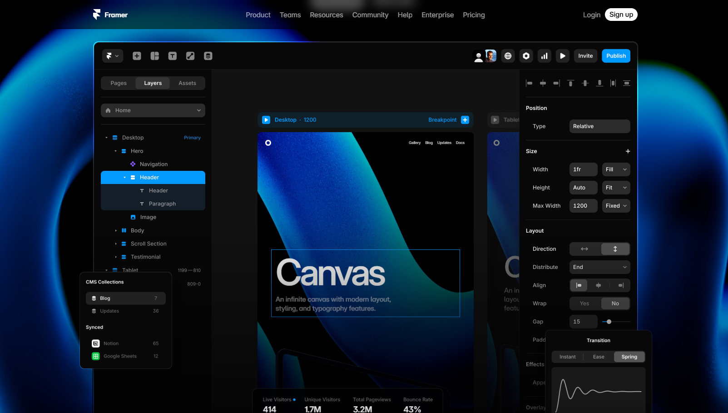
Task: Open the analytics bar chart icon
Action: pyautogui.click(x=545, y=56)
